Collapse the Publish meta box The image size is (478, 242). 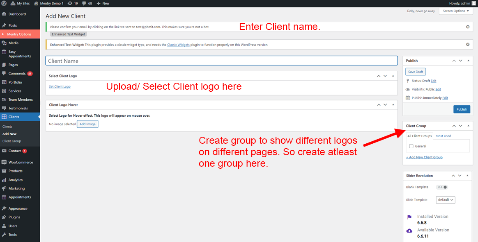tap(468, 61)
